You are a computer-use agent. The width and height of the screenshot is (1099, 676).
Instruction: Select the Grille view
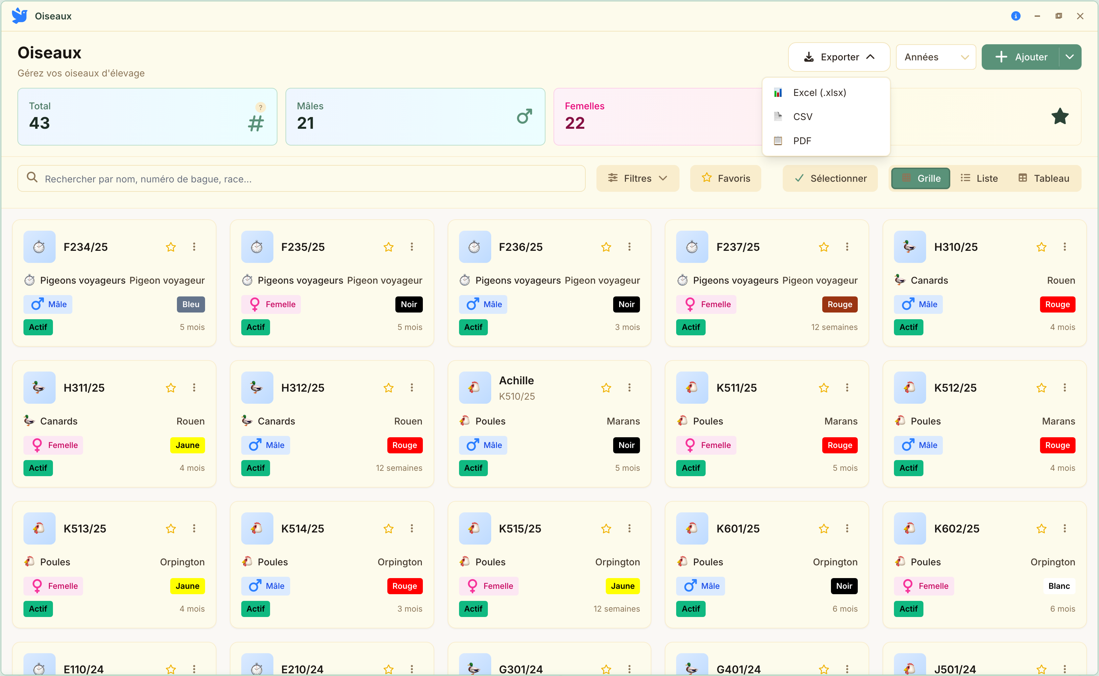click(x=921, y=178)
